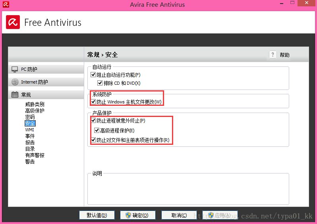Toggle the 阻止自动运行功能(F) checkbox
The width and height of the screenshot is (317, 224).
pos(93,75)
